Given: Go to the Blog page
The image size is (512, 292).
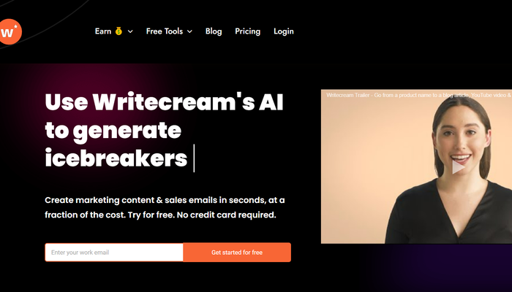Looking at the screenshot, I should (214, 31).
